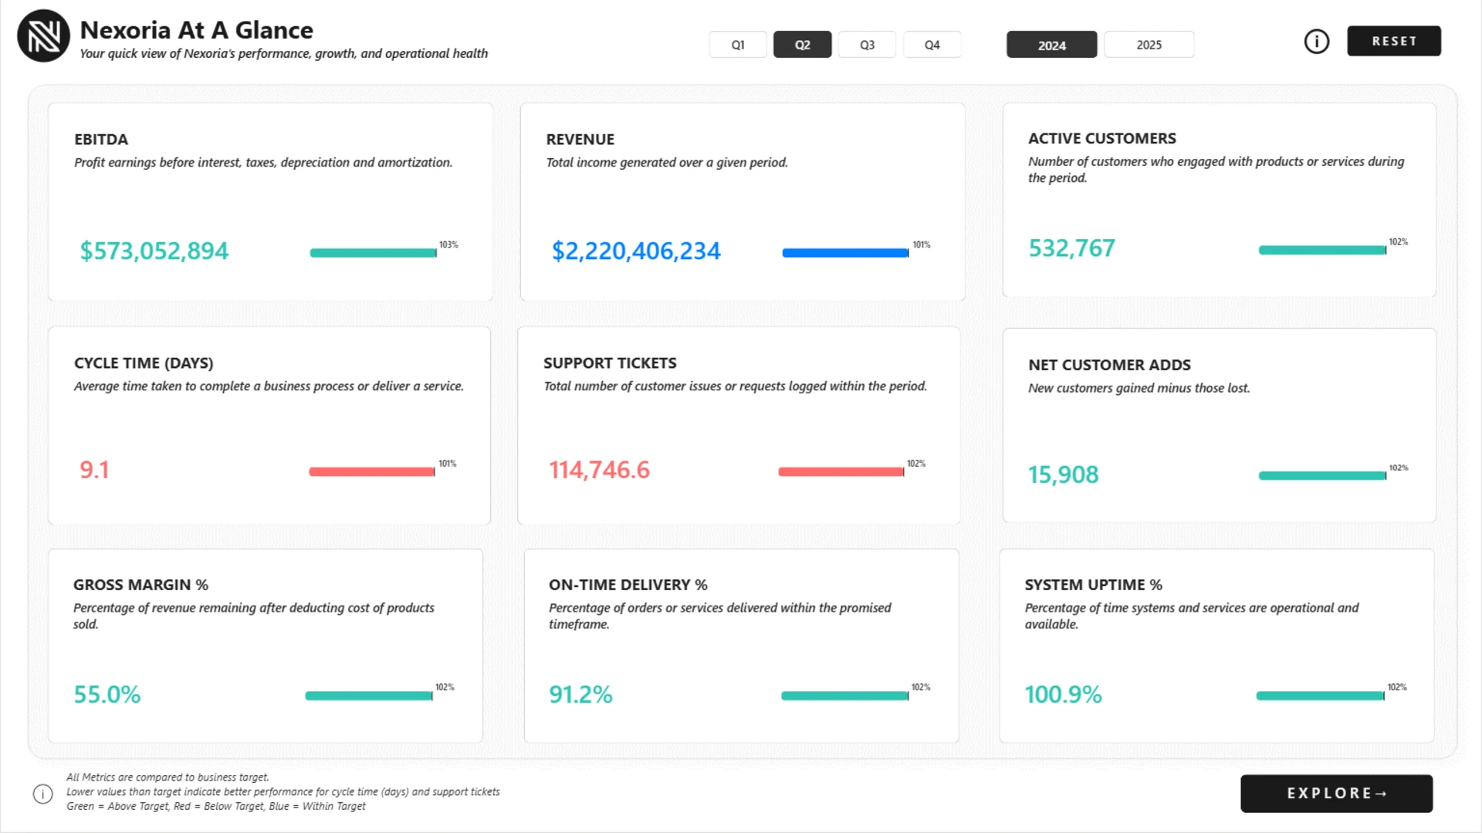The width and height of the screenshot is (1482, 833).
Task: Click the Gross Margin 55.0% value
Action: 107,694
